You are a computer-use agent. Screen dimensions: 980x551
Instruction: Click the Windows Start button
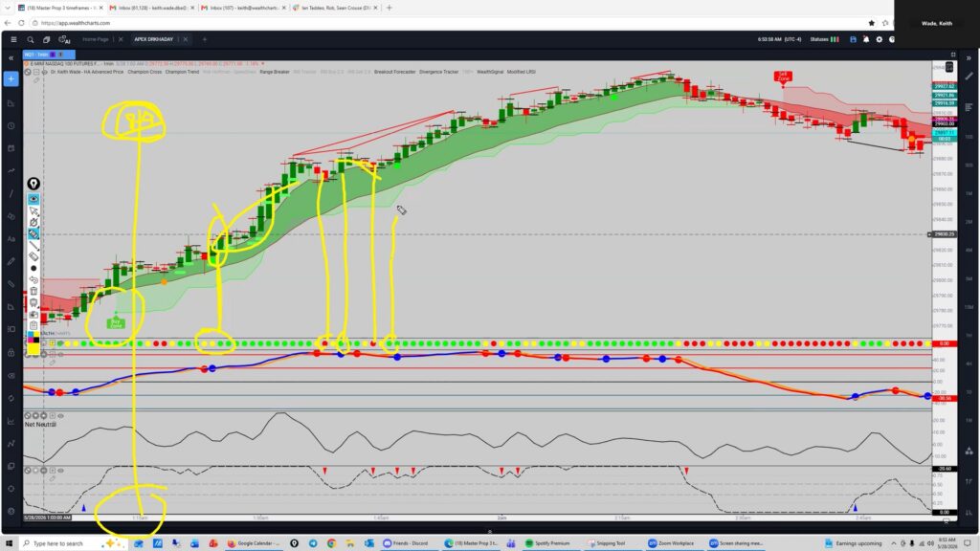[10, 543]
